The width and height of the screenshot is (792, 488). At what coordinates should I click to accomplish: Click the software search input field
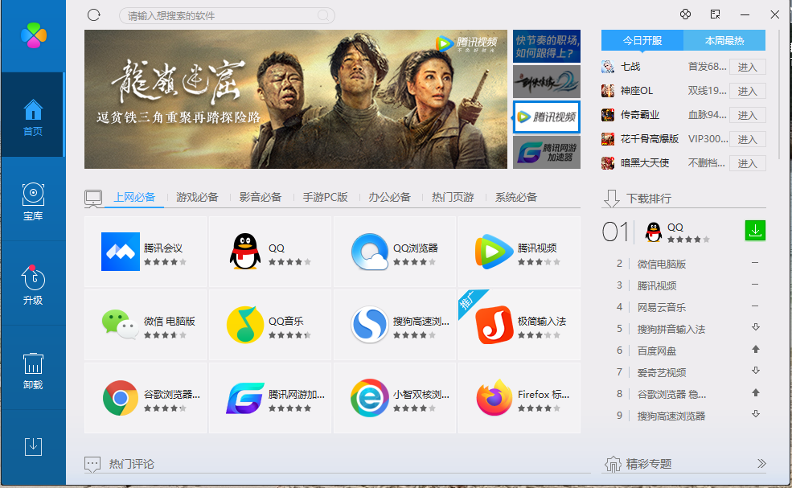point(227,15)
